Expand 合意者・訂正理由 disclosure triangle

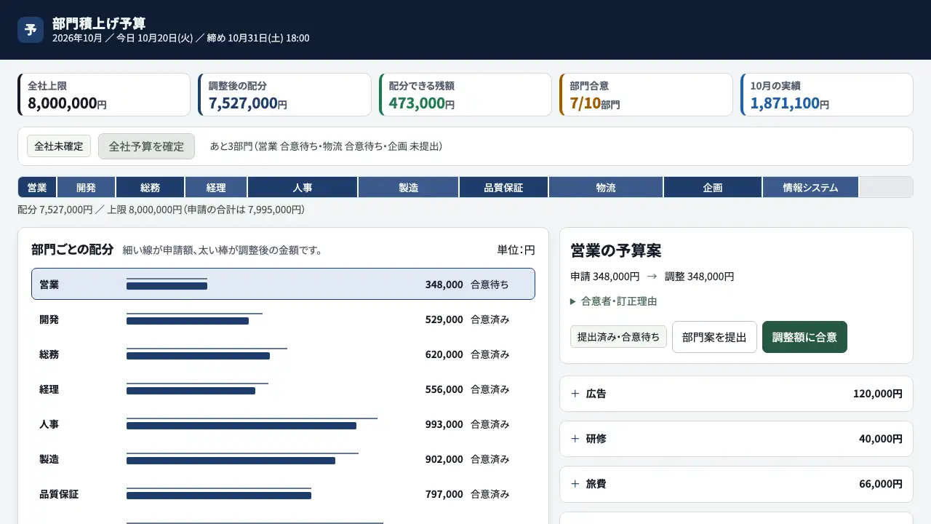click(x=573, y=301)
